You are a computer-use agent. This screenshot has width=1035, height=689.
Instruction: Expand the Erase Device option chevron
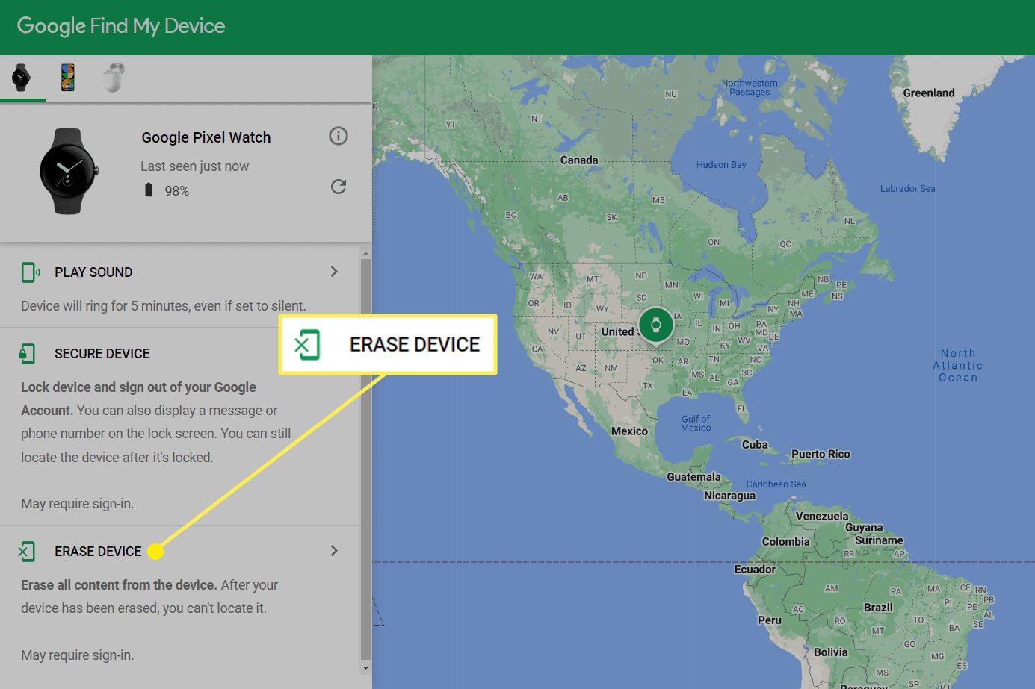(334, 551)
